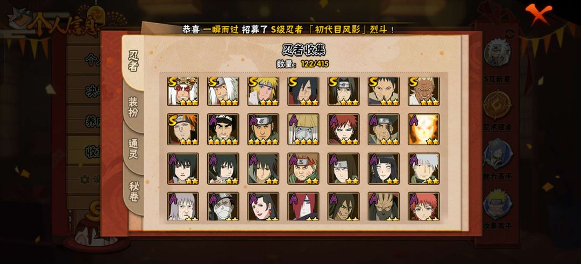Select Might Guy five-star portrait
581x264 pixels.
point(223,129)
